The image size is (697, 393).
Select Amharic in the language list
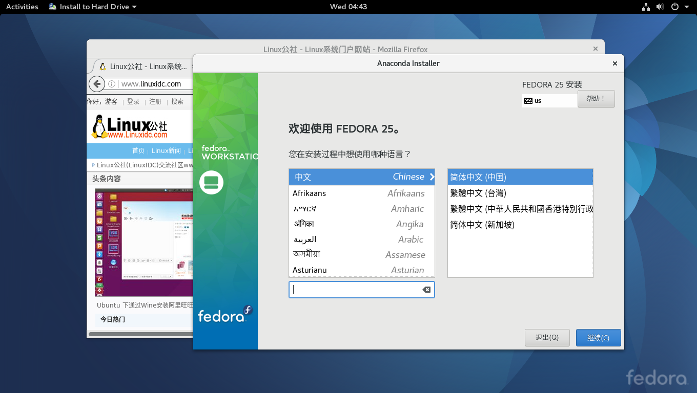362,208
